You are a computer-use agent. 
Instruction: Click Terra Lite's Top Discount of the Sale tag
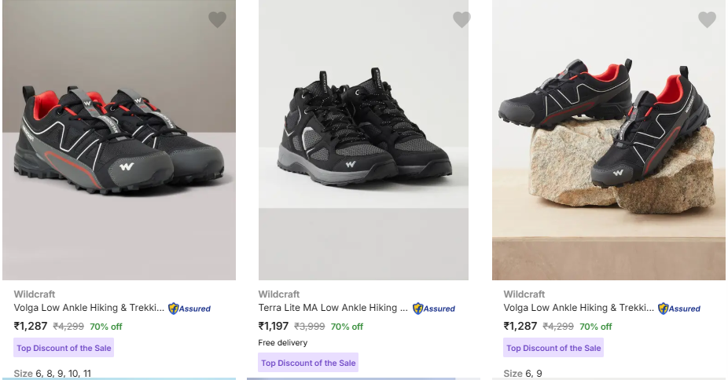point(308,363)
